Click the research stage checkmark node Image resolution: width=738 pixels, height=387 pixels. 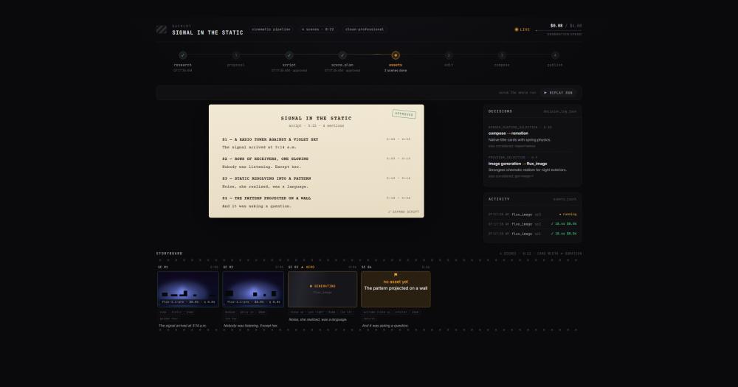182,55
